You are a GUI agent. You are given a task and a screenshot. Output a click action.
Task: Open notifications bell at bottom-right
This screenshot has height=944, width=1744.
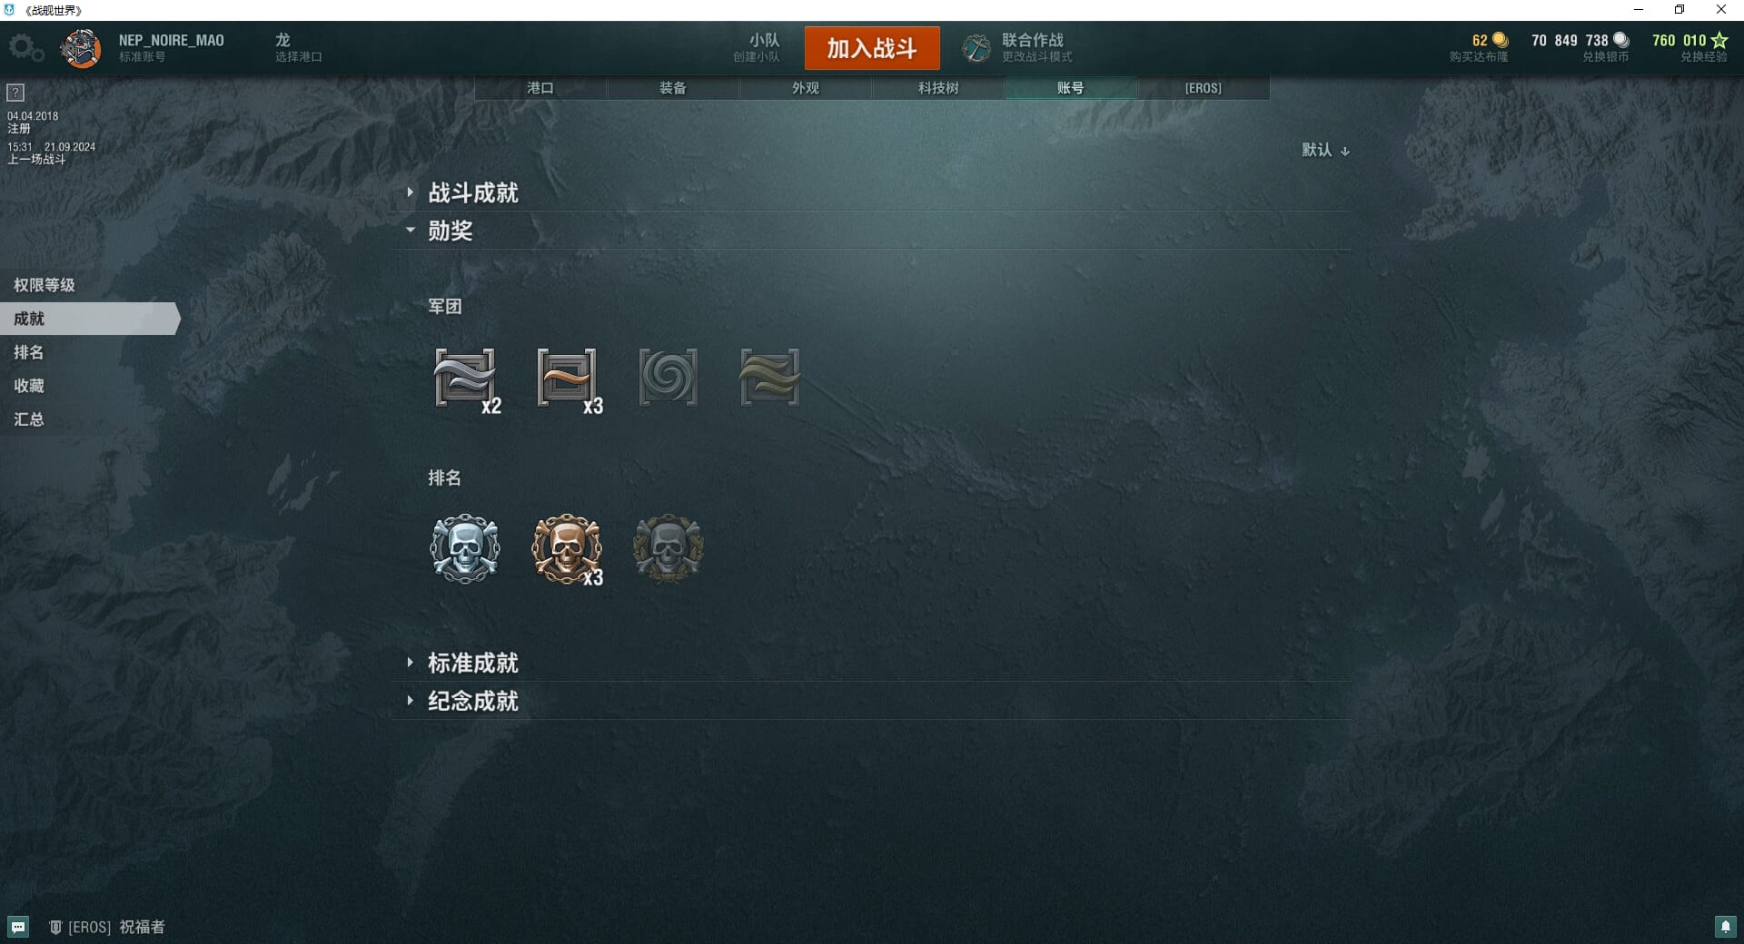coord(1725,927)
